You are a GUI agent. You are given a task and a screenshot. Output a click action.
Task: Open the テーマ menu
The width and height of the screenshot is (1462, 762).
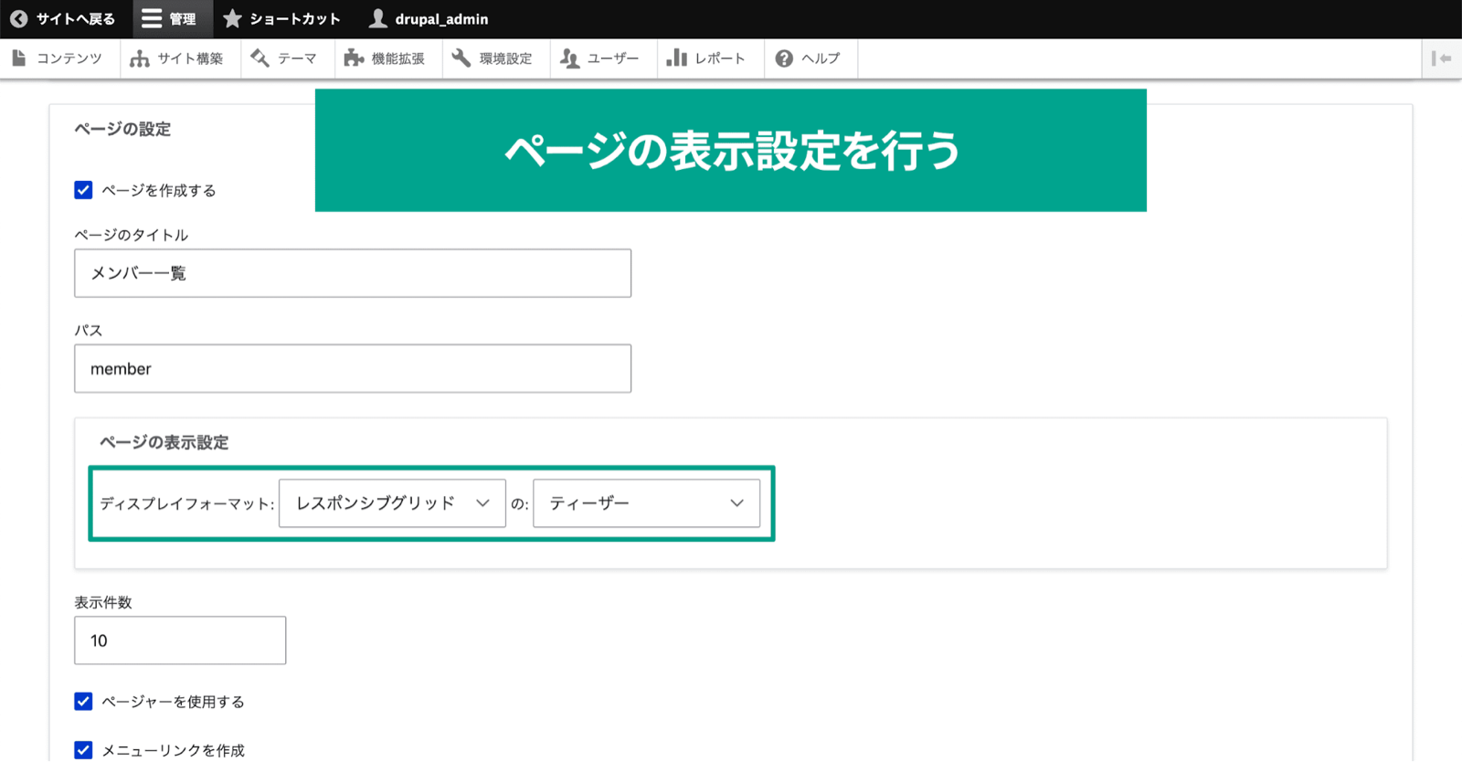[288, 58]
